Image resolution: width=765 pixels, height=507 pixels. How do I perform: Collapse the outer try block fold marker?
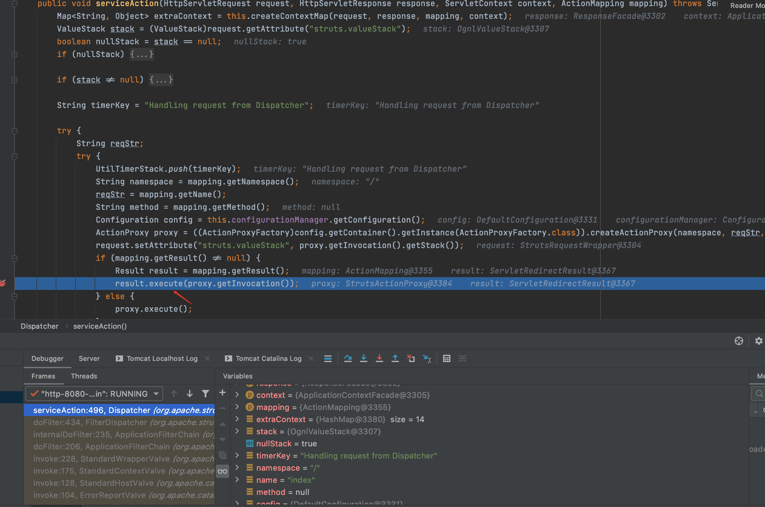pos(15,131)
